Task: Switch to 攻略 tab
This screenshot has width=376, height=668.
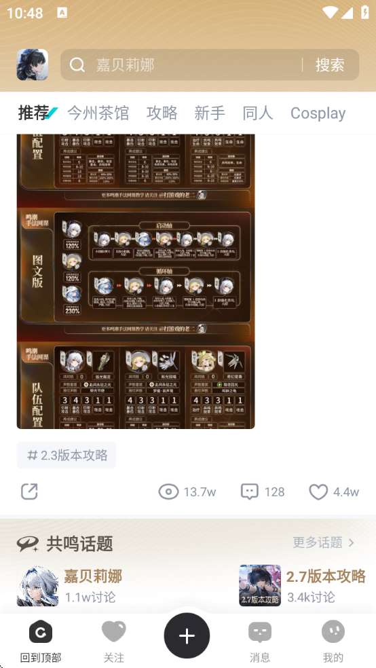Action: point(162,113)
